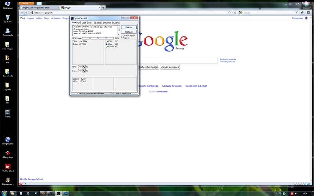Open a new Firefox tab with plus button
This screenshot has height=196, width=314.
coord(103,7)
